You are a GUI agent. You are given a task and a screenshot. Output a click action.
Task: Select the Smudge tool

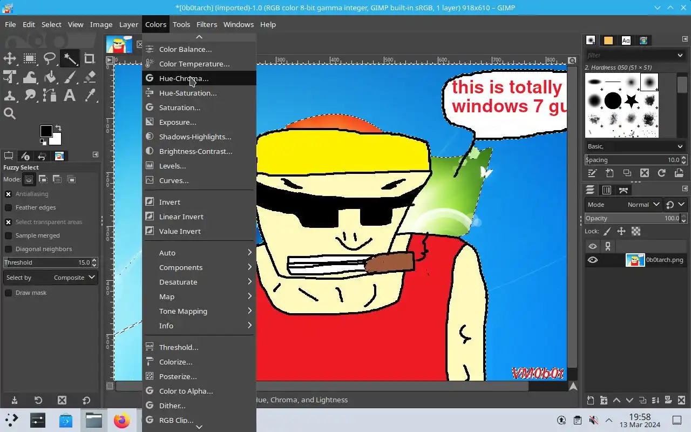30,96
